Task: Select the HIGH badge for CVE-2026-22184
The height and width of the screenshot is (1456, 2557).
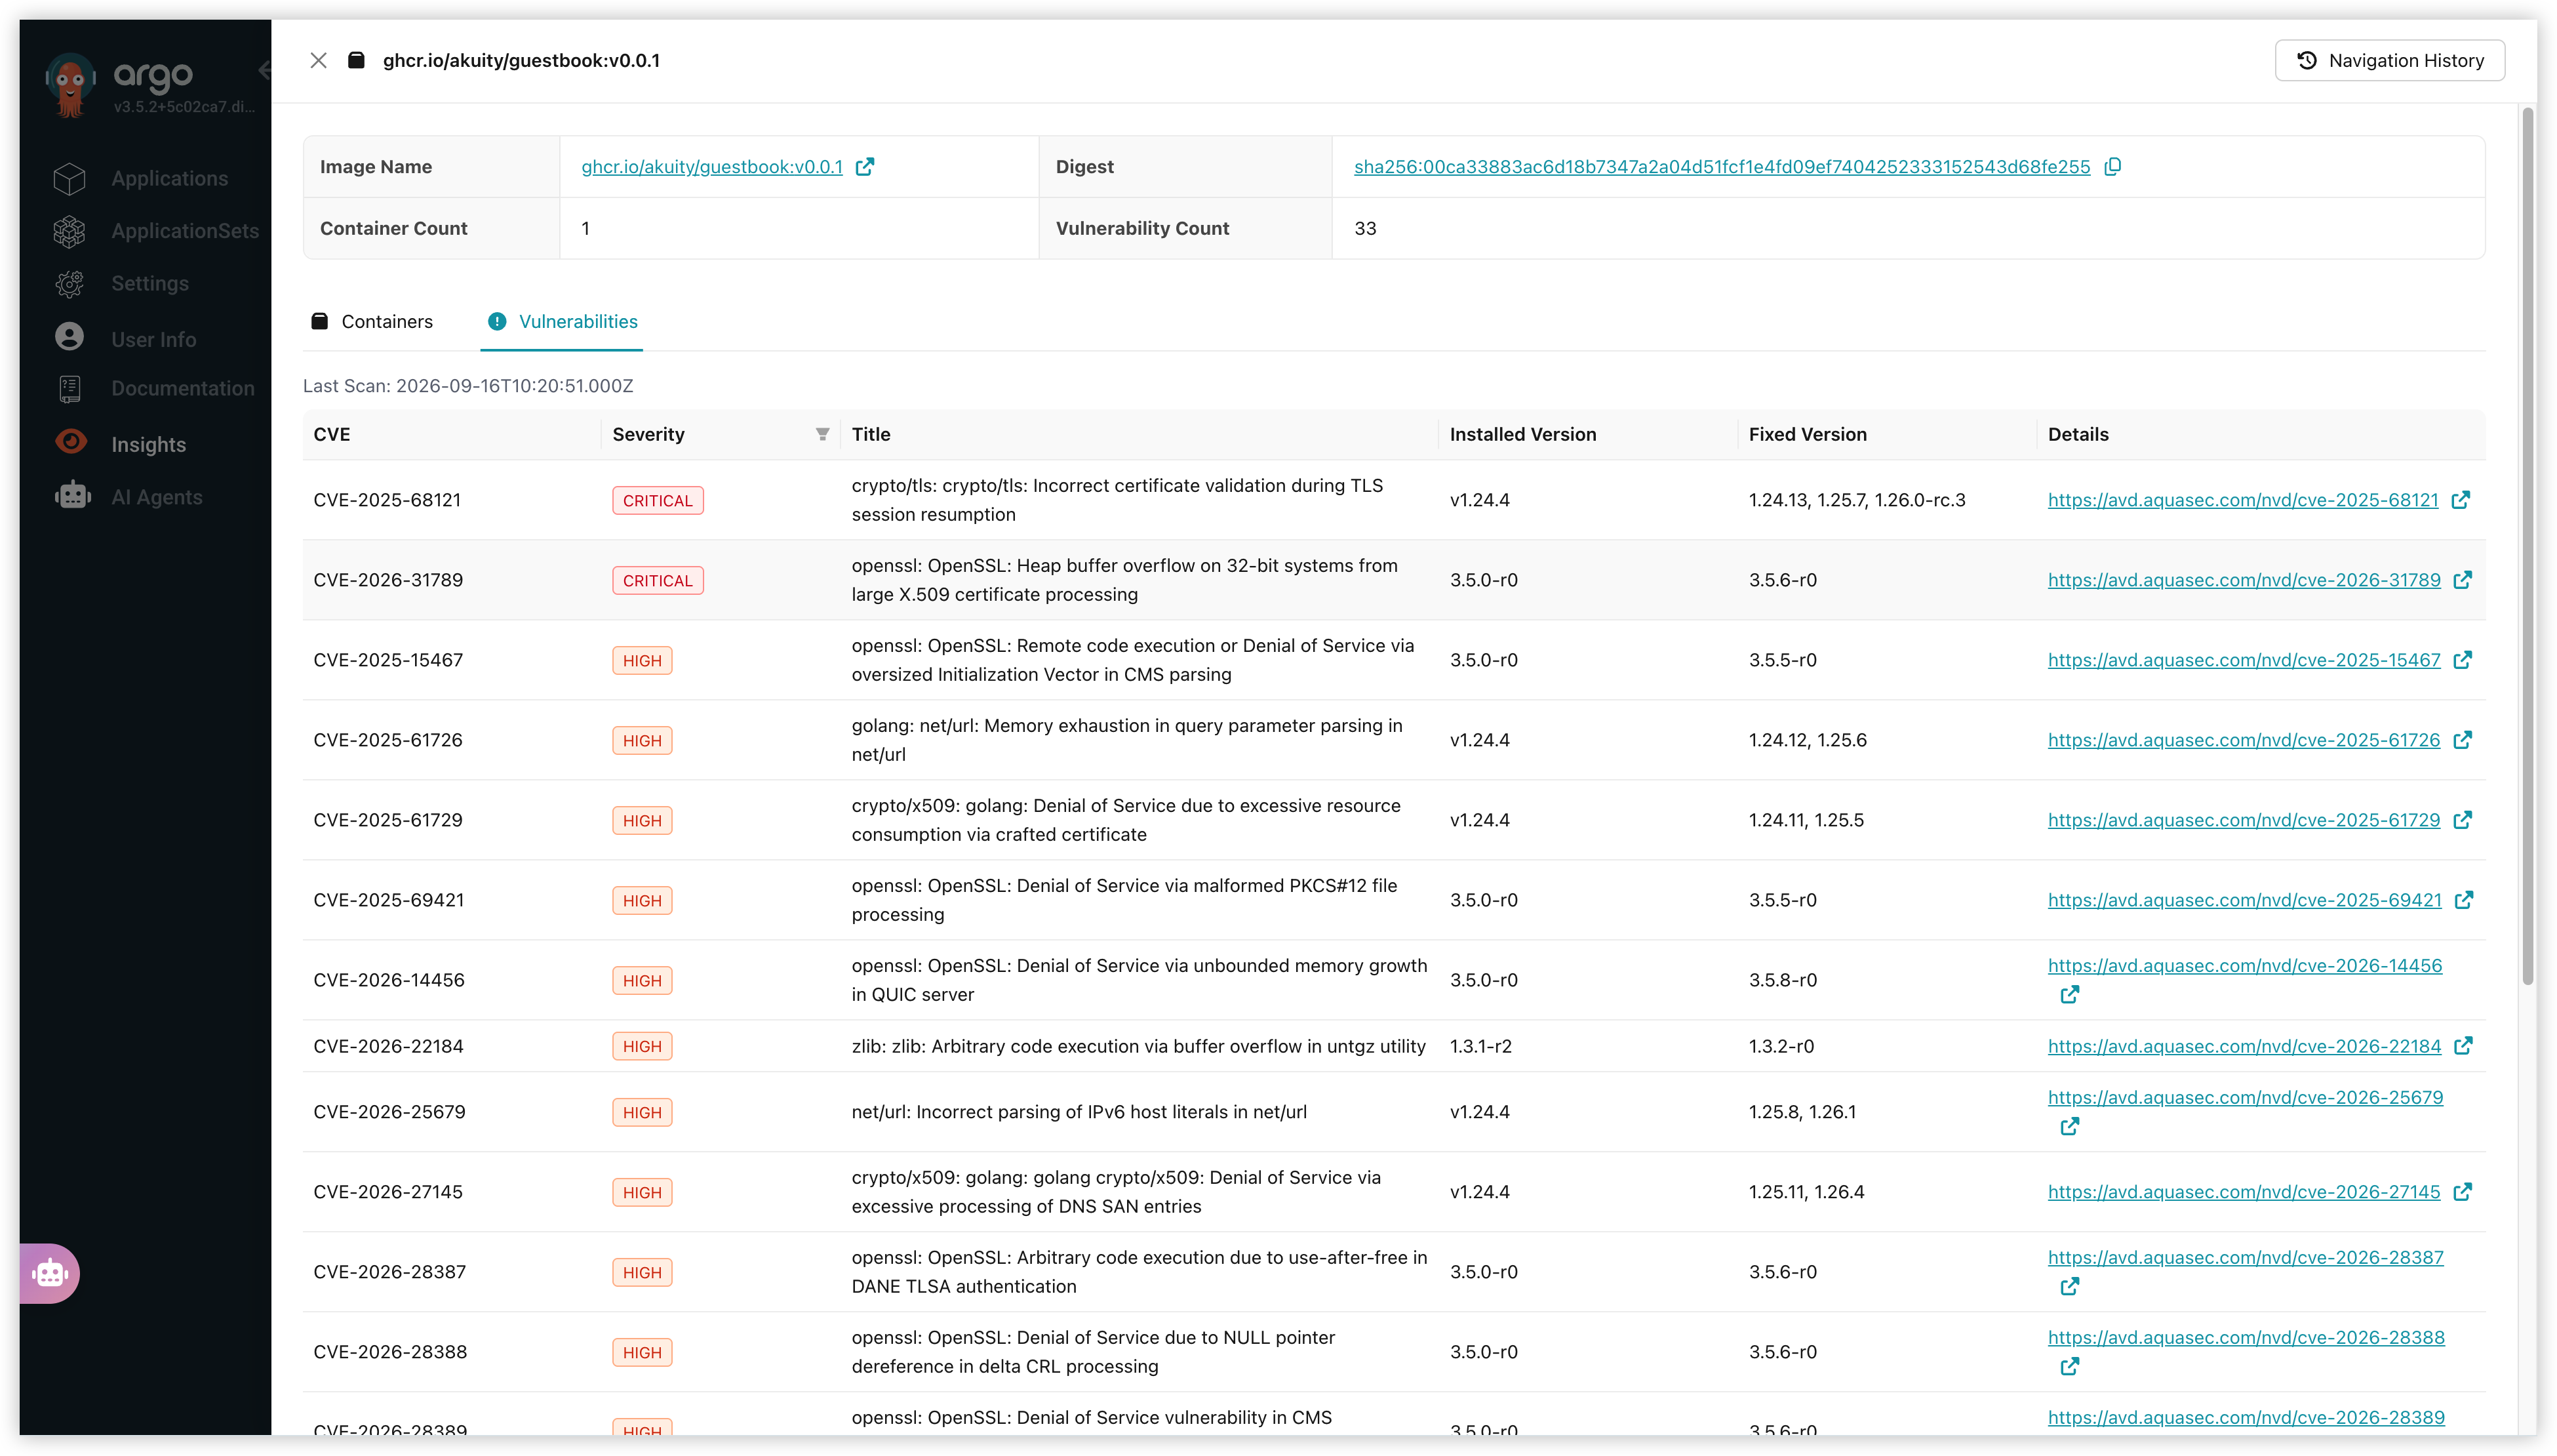Action: point(642,1047)
